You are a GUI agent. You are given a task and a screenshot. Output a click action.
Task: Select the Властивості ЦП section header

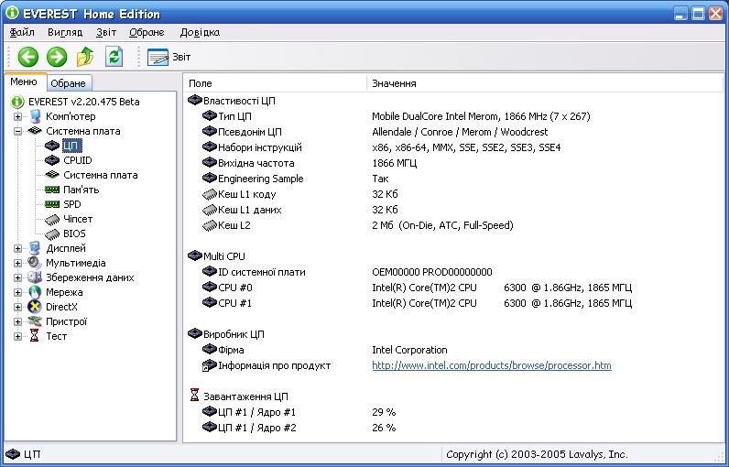(x=239, y=101)
